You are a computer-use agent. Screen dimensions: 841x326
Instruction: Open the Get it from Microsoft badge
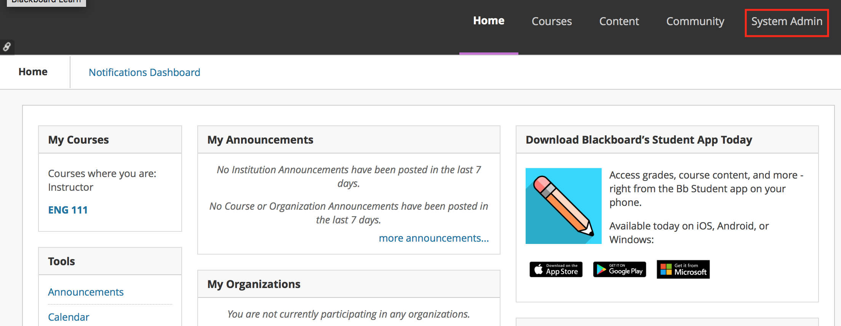coord(683,269)
